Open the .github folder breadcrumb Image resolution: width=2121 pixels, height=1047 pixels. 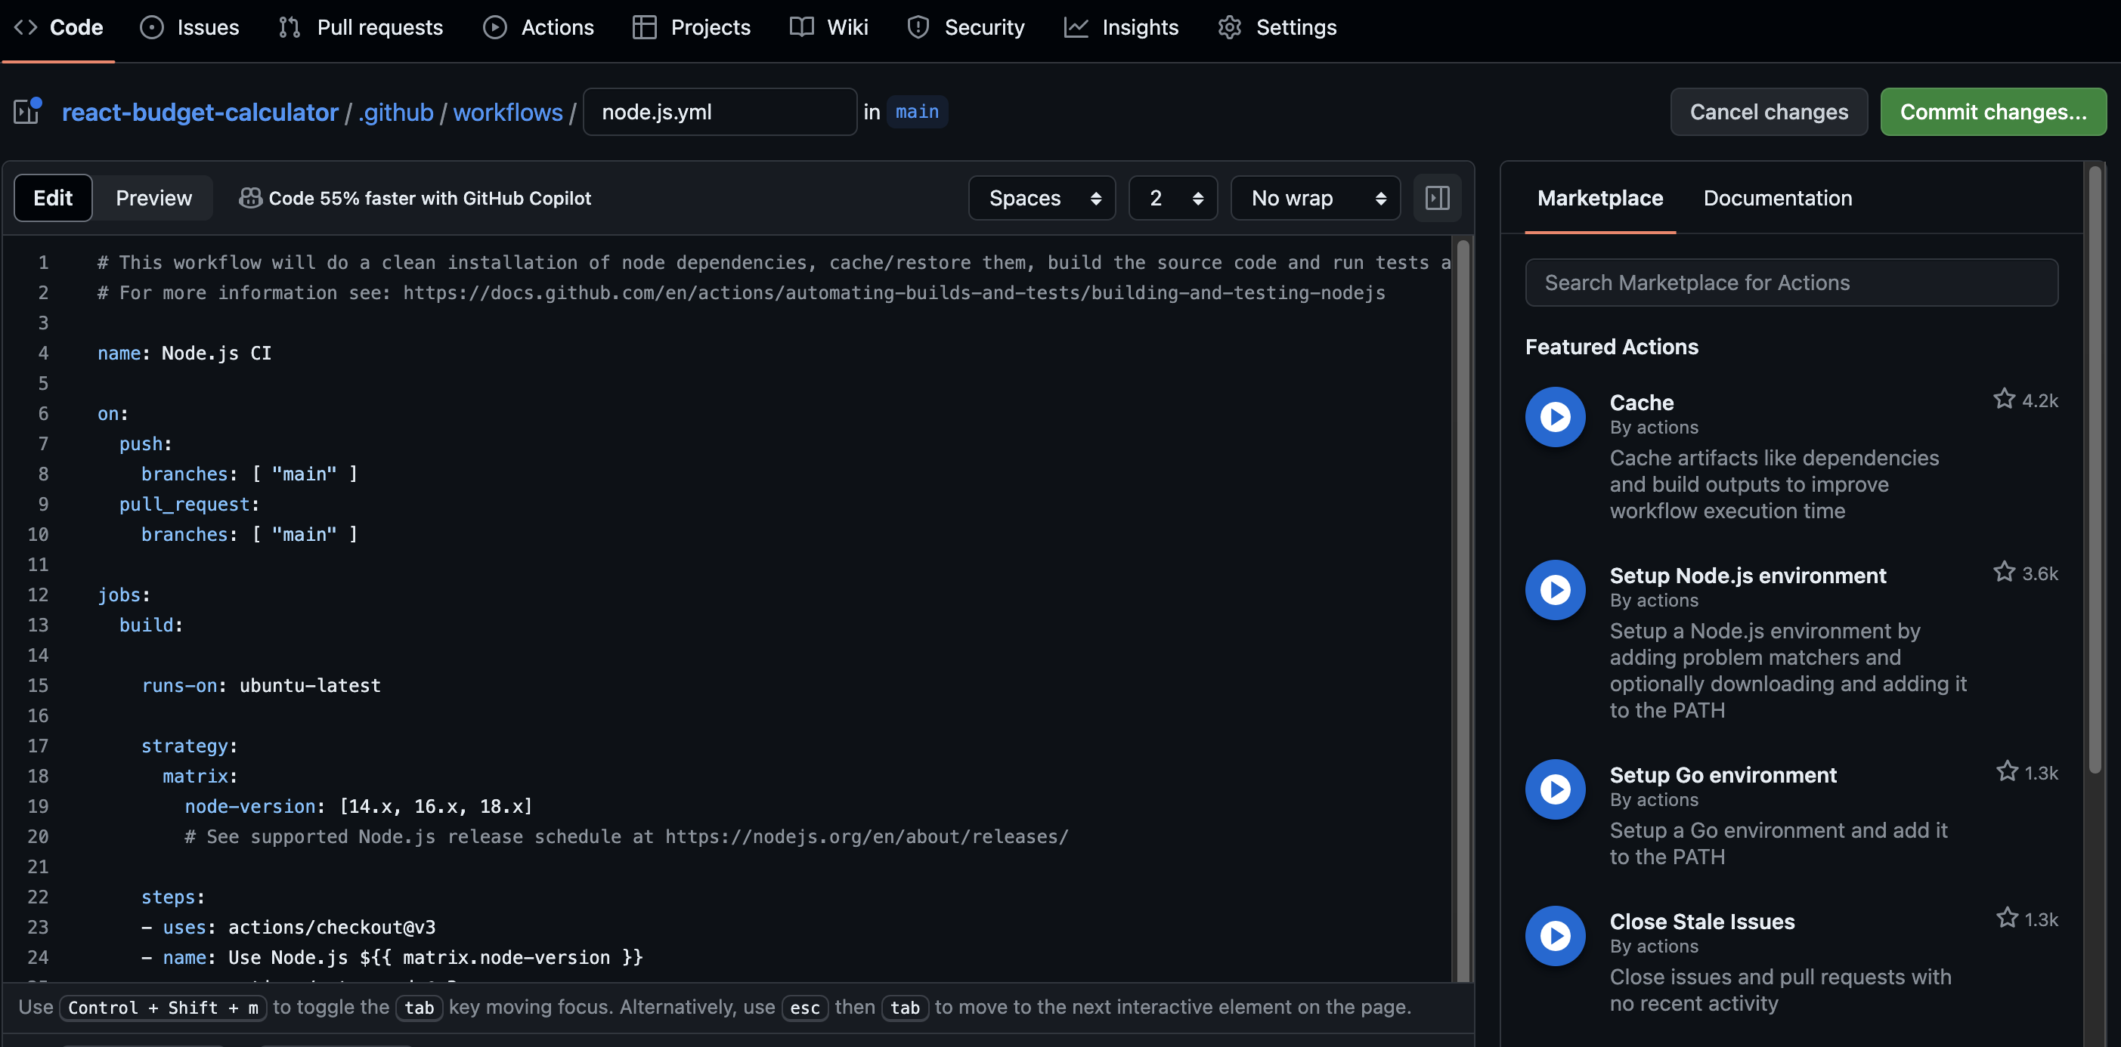pos(396,112)
